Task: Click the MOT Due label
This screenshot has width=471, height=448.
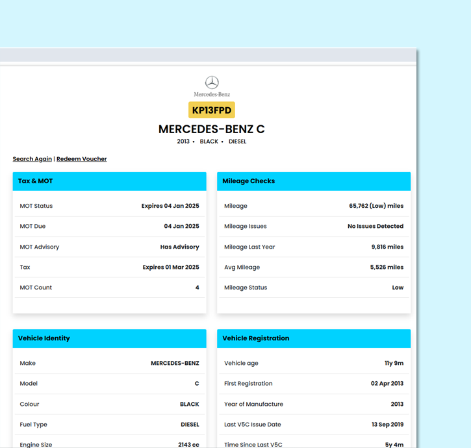Action: pos(32,227)
